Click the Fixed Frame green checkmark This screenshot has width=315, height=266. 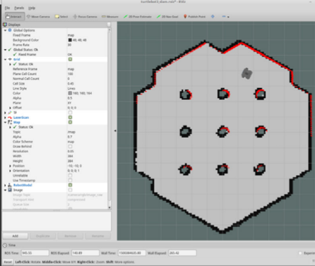[15, 55]
